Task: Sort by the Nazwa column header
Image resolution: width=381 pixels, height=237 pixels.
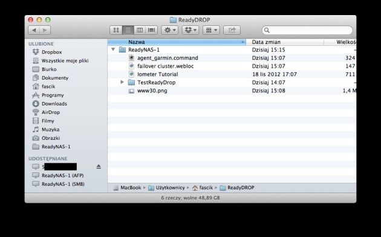Action: click(x=177, y=42)
